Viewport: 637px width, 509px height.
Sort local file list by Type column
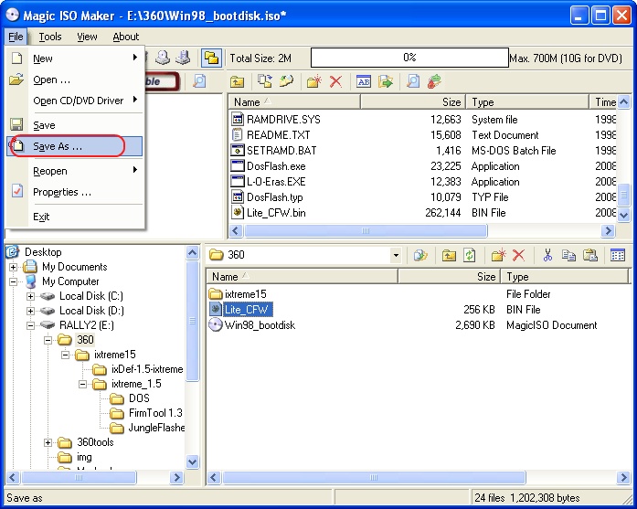[517, 277]
